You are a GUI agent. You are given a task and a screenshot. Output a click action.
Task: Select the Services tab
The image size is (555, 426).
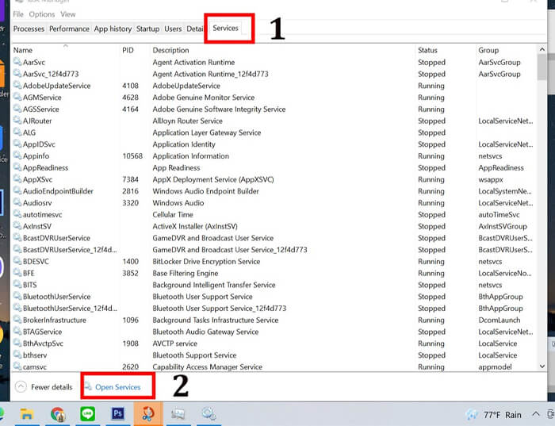point(225,28)
